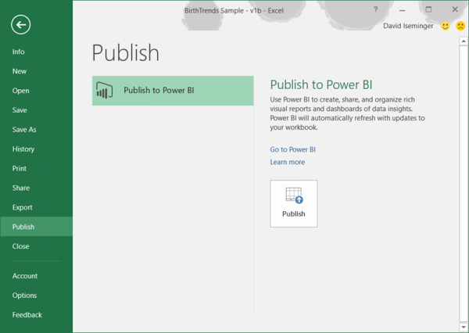The width and height of the screenshot is (469, 333).
Task: Open Excel Options
Action: 24,295
